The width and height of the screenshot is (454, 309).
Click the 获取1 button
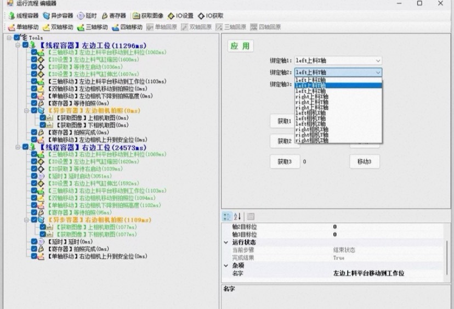click(x=285, y=121)
